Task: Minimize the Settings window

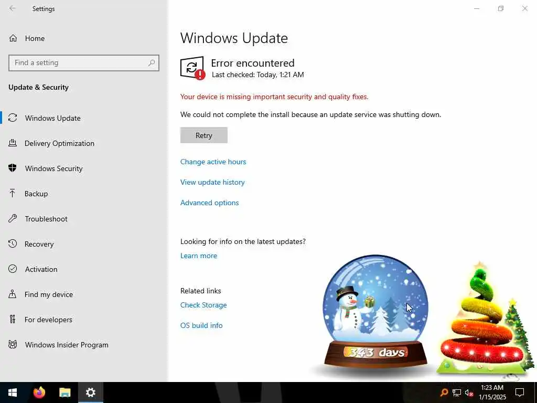Action: (476, 8)
